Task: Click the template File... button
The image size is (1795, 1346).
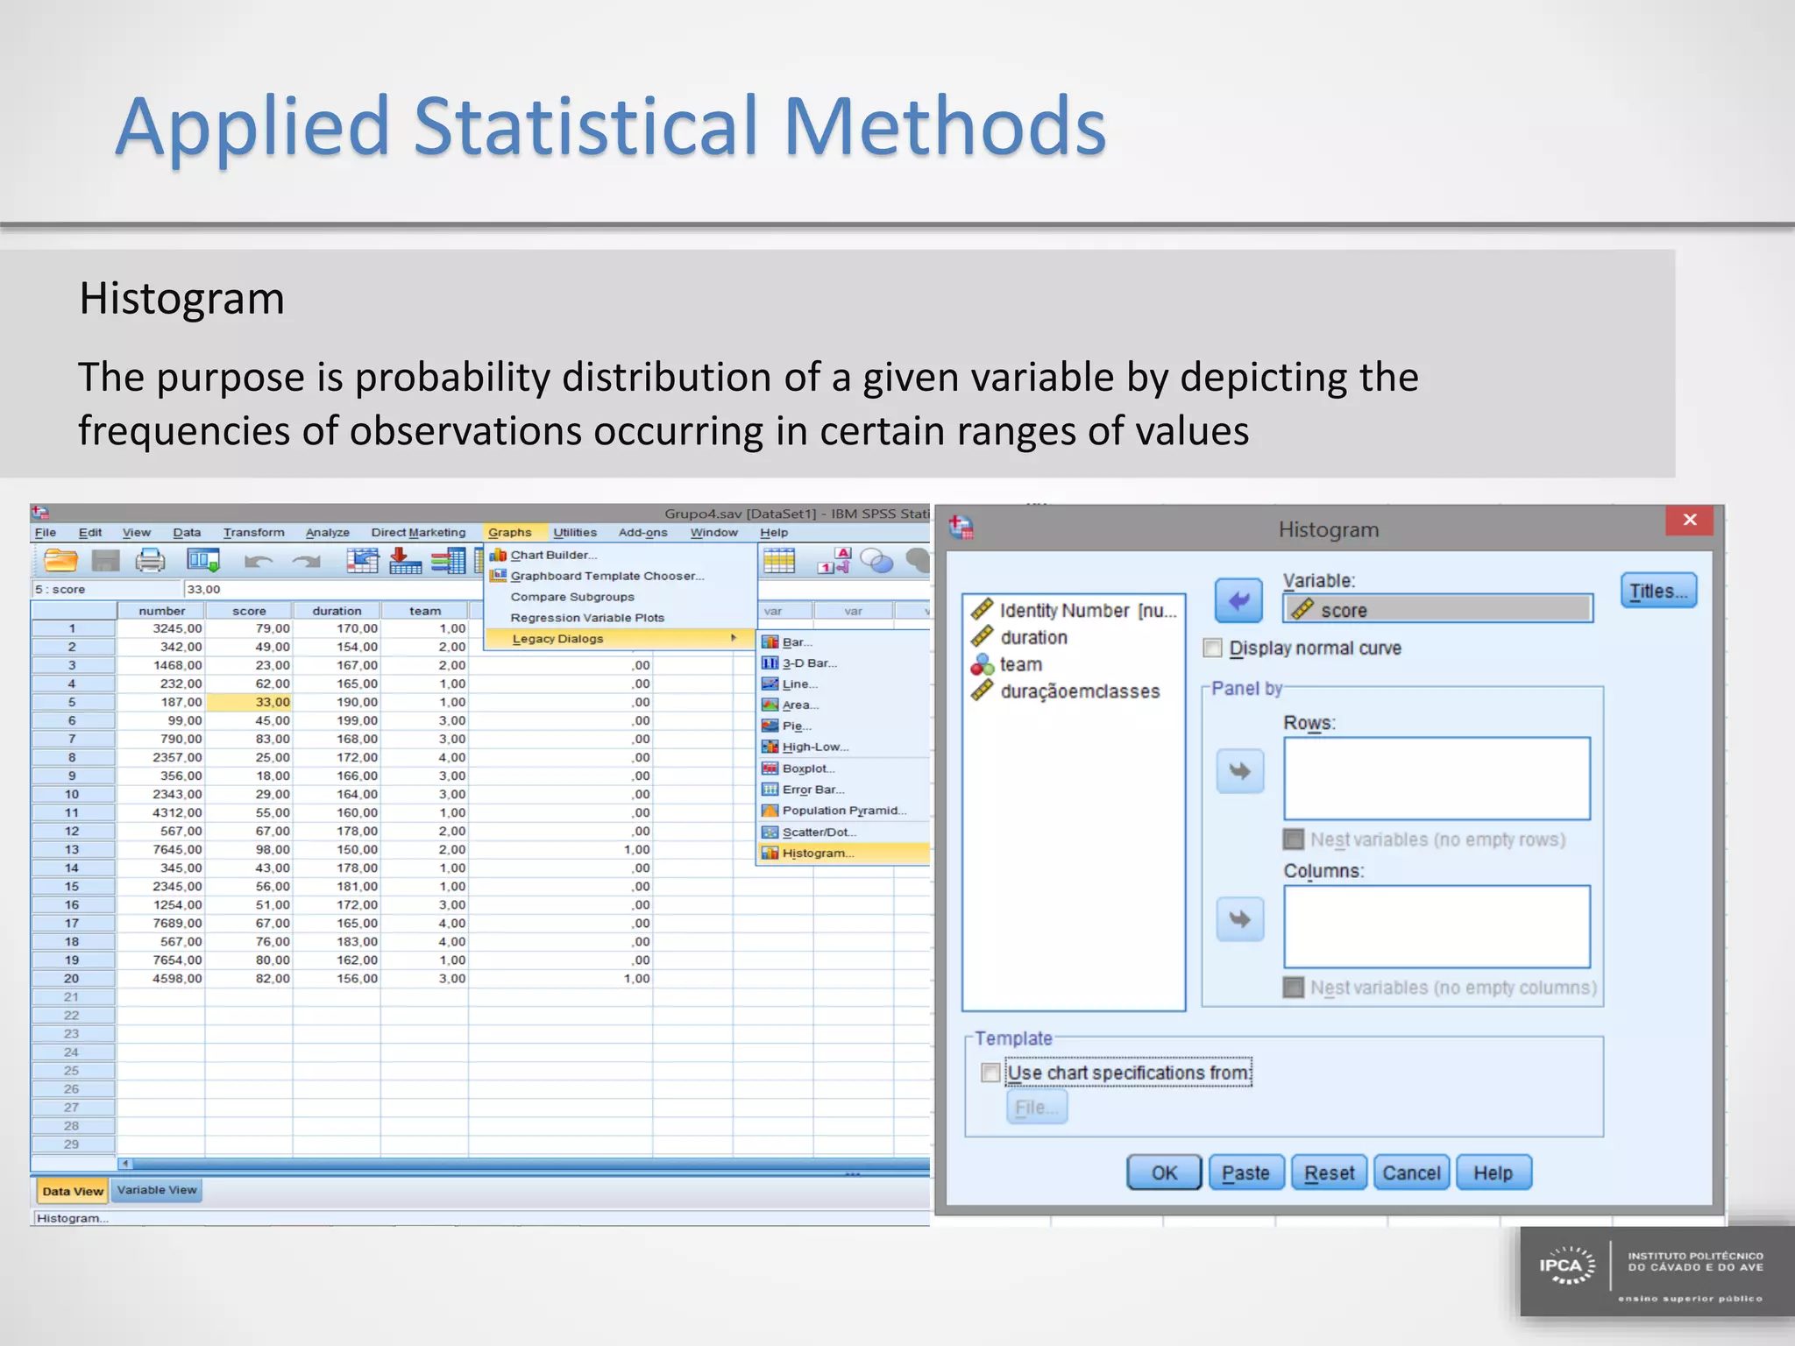Action: (1036, 1108)
